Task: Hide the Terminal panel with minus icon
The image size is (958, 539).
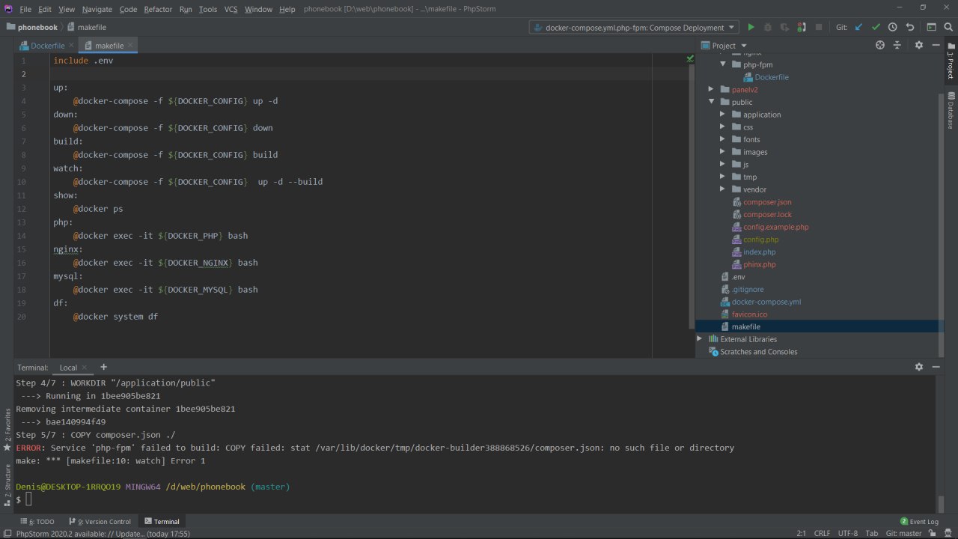Action: click(x=936, y=367)
